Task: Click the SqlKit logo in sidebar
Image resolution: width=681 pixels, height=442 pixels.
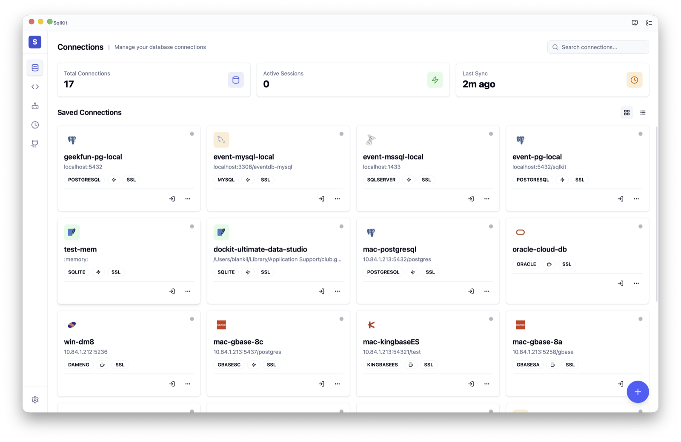Action: 35,42
